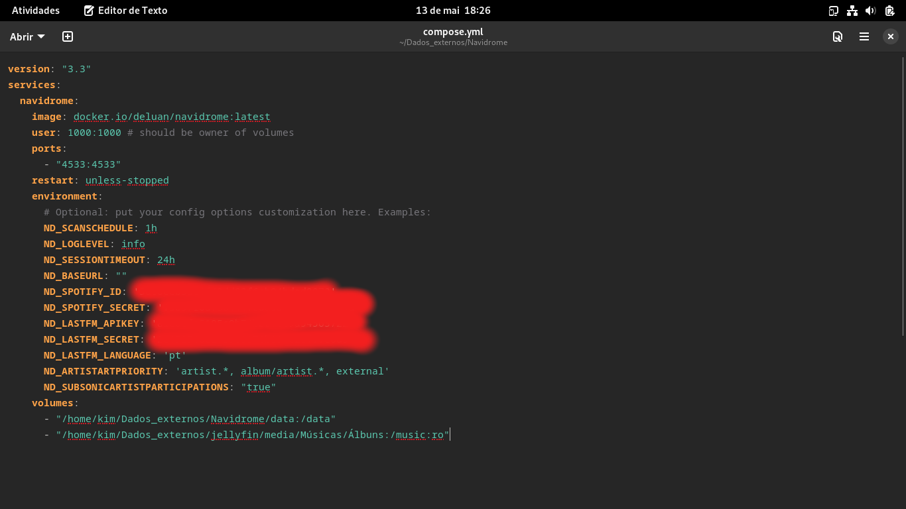The image size is (906, 509).
Task: Click the Atividades overview button
Action: click(x=36, y=11)
